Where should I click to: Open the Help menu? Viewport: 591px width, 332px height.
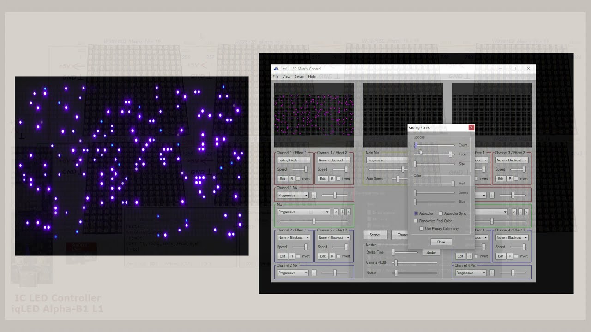pyautogui.click(x=312, y=77)
